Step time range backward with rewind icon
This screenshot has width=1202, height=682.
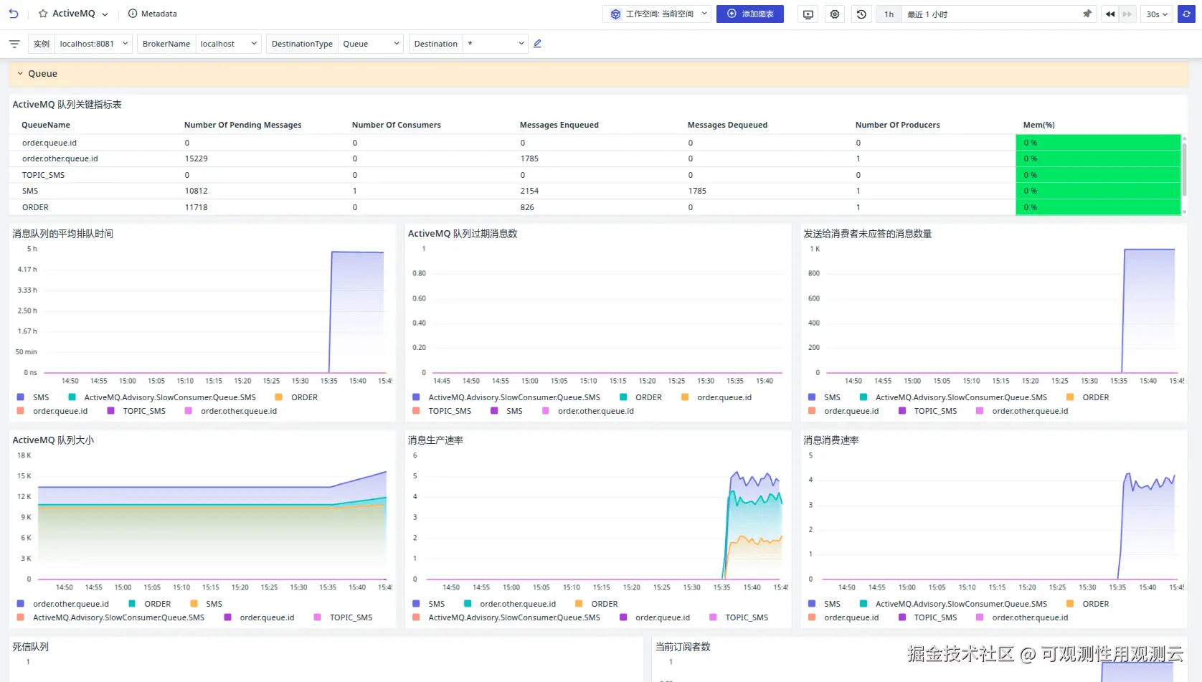pos(1110,14)
